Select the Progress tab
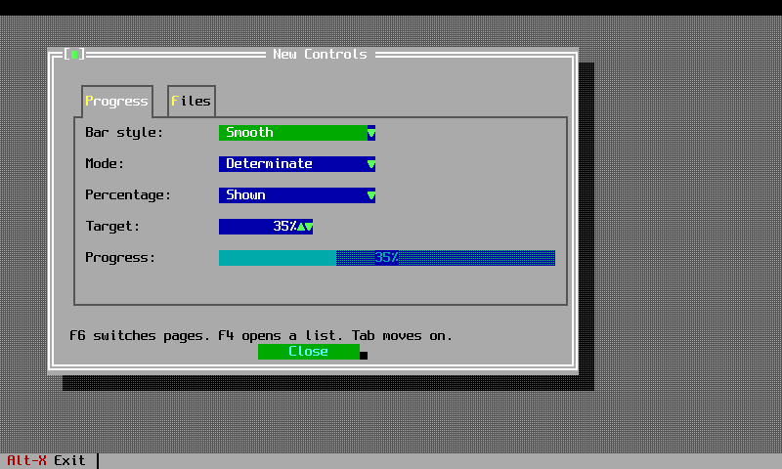The height and width of the screenshot is (469, 782). pos(117,102)
